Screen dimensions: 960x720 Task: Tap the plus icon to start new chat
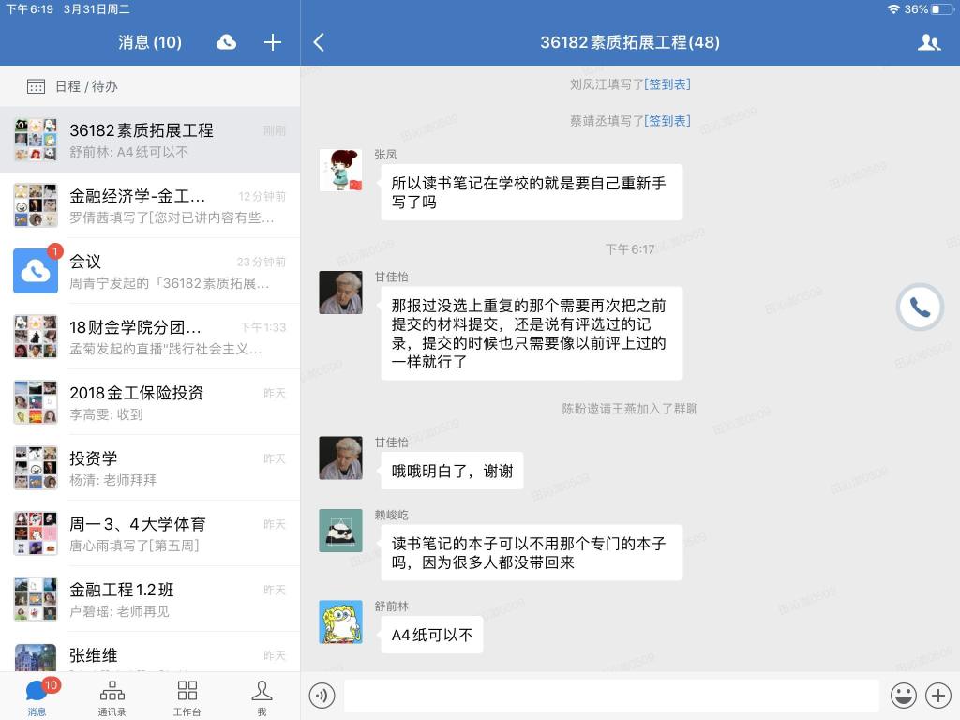(x=273, y=42)
